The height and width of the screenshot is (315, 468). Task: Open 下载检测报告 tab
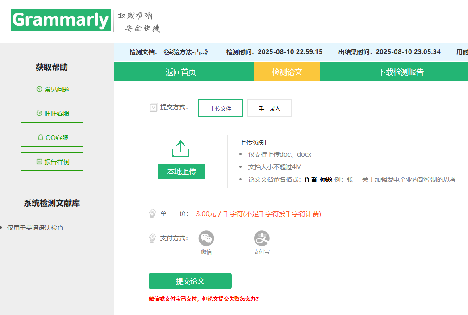coord(401,72)
